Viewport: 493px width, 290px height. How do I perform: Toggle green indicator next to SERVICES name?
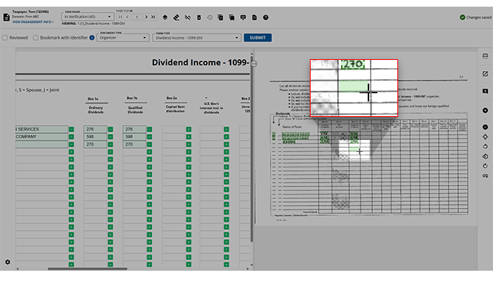[71, 129]
